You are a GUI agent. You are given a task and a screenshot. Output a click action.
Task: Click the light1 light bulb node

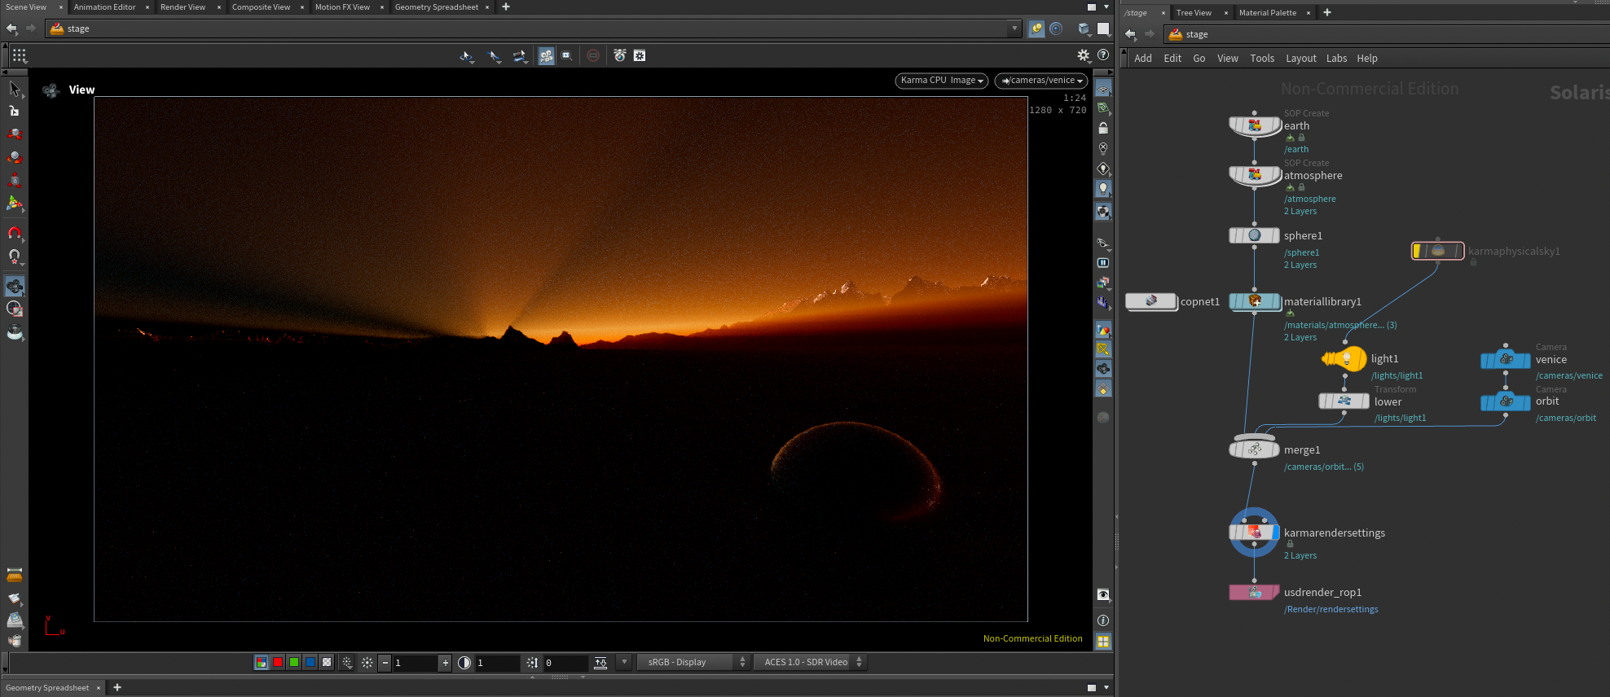(1345, 358)
